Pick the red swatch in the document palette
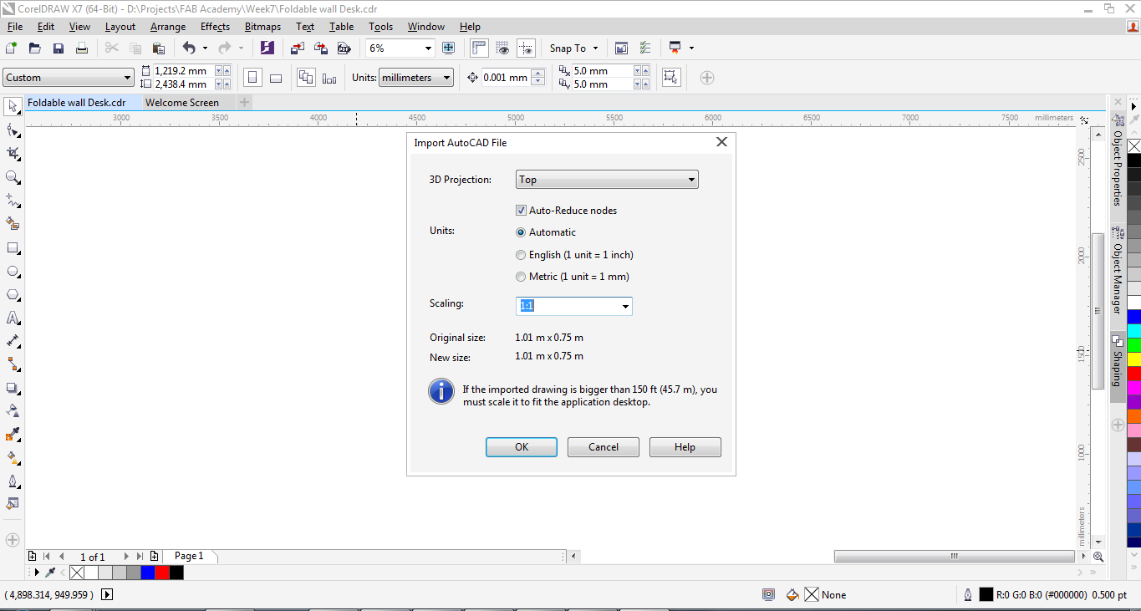Viewport: 1141px width, 611px height. pos(162,573)
